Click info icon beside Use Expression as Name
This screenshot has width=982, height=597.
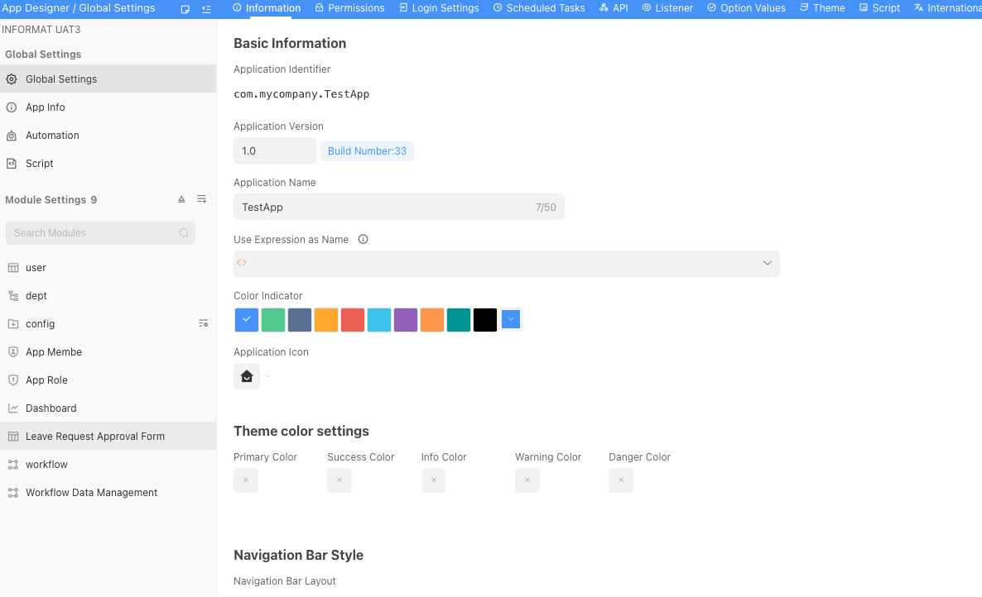363,240
